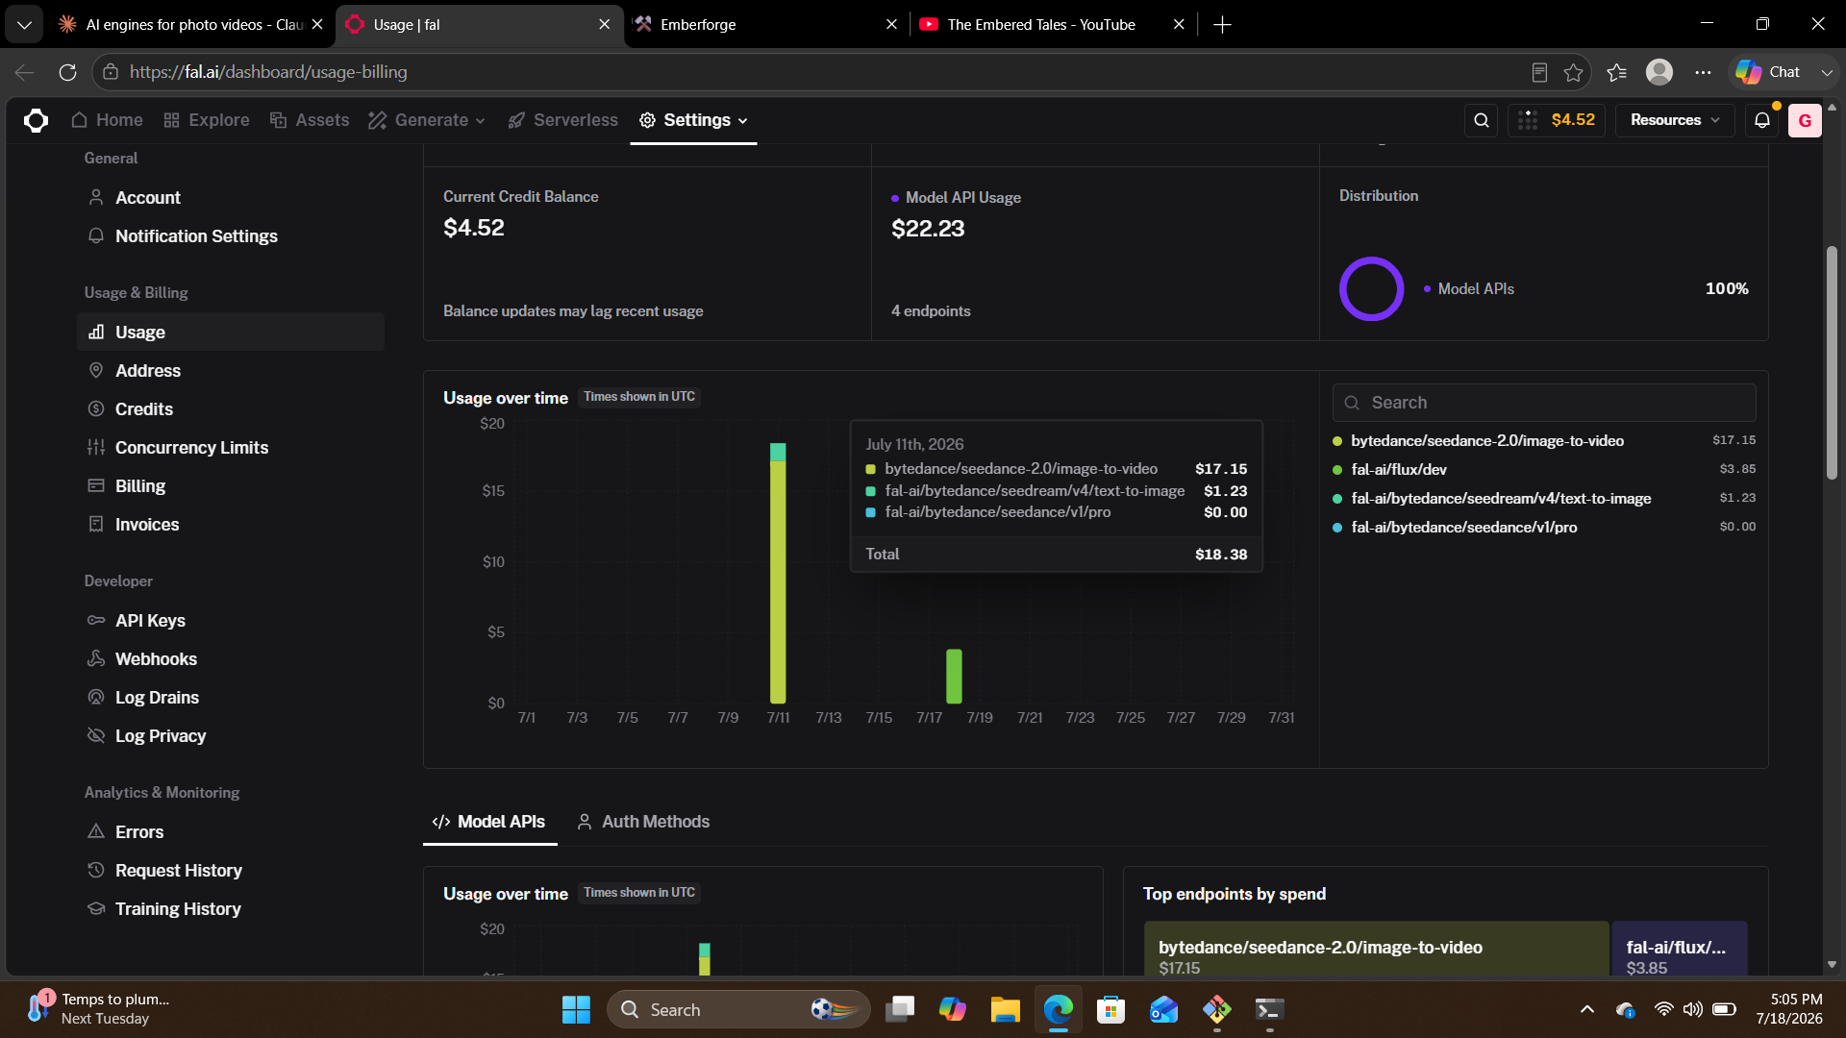Click the endpoint Search field
The image size is (1846, 1038).
click(x=1544, y=403)
